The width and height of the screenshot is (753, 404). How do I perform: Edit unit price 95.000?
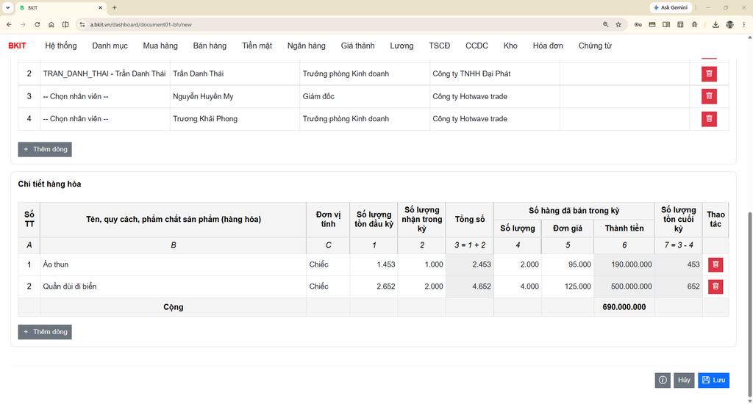[568, 264]
